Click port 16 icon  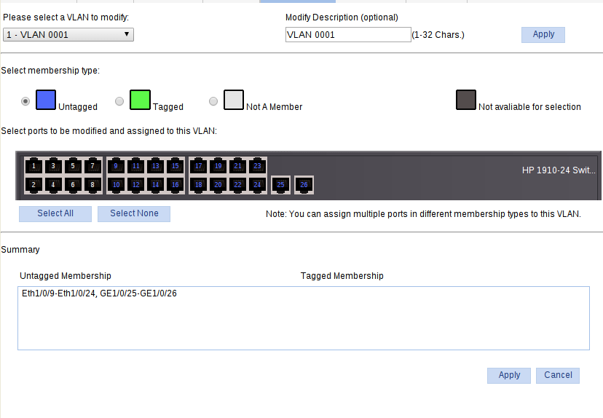click(x=175, y=184)
